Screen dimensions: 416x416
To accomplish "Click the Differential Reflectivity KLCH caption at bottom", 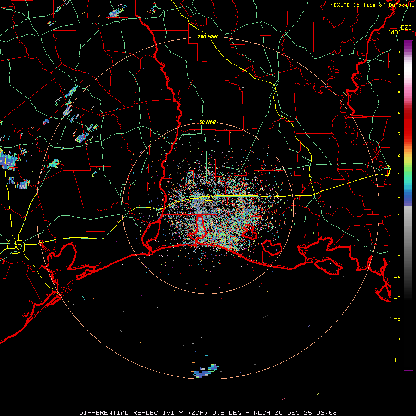I will pos(208,413).
